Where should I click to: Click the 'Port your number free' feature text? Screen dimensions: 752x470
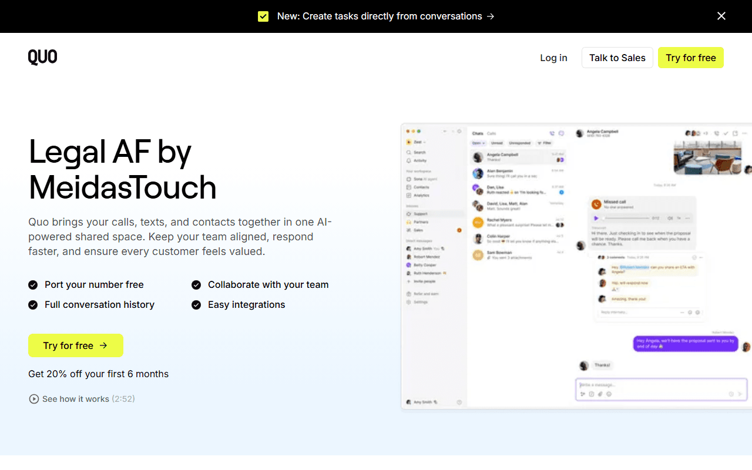pyautogui.click(x=94, y=284)
